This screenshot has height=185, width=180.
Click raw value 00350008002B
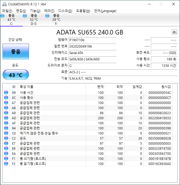(x=160, y=138)
